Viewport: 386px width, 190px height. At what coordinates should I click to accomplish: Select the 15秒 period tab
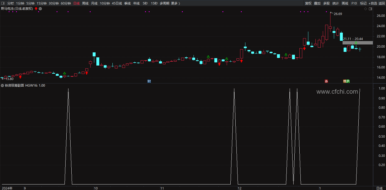154,3
